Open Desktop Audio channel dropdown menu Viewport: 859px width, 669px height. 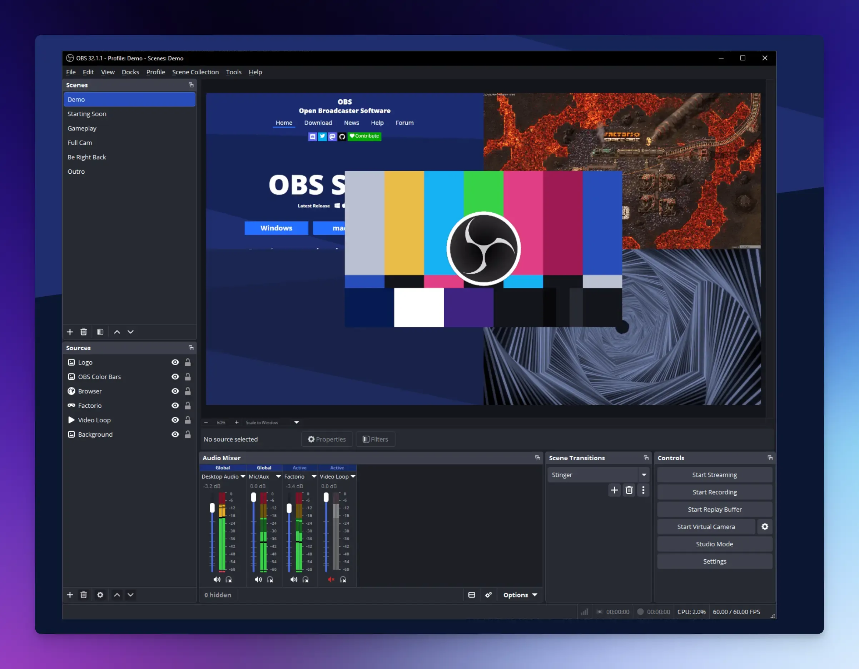pos(243,476)
